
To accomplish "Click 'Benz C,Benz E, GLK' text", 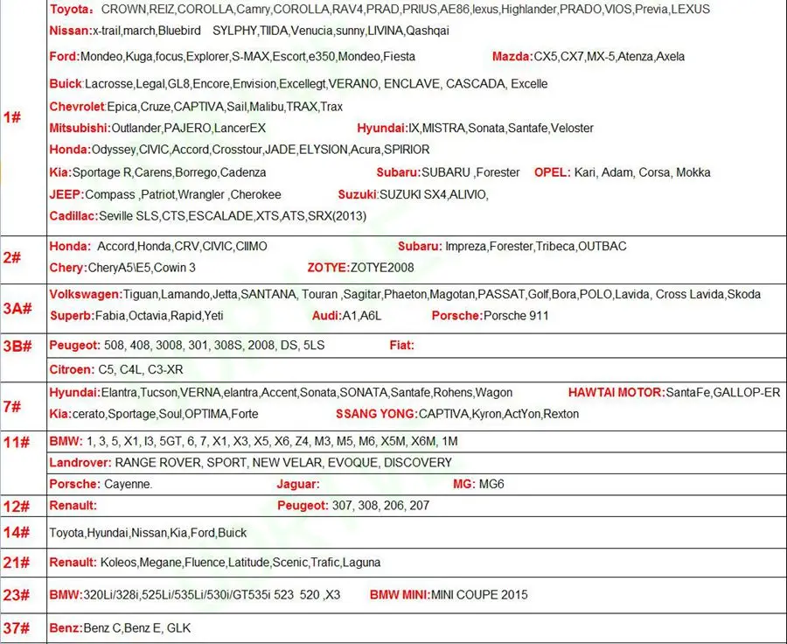I will click(x=137, y=628).
